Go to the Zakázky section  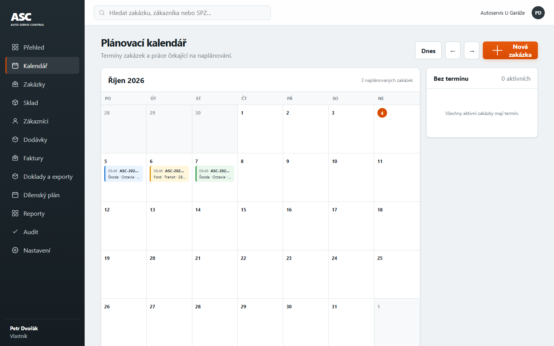(42, 84)
